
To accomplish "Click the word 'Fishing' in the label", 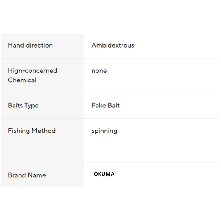I will [x=18, y=131].
